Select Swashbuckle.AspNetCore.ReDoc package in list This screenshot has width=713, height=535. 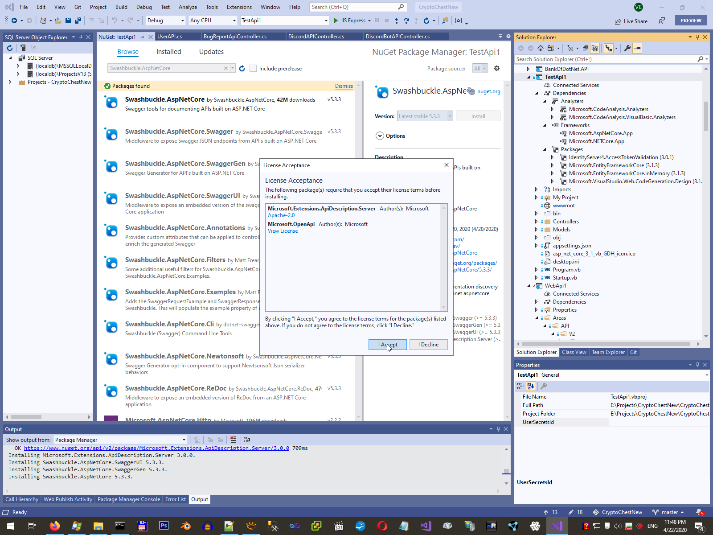[x=226, y=396]
